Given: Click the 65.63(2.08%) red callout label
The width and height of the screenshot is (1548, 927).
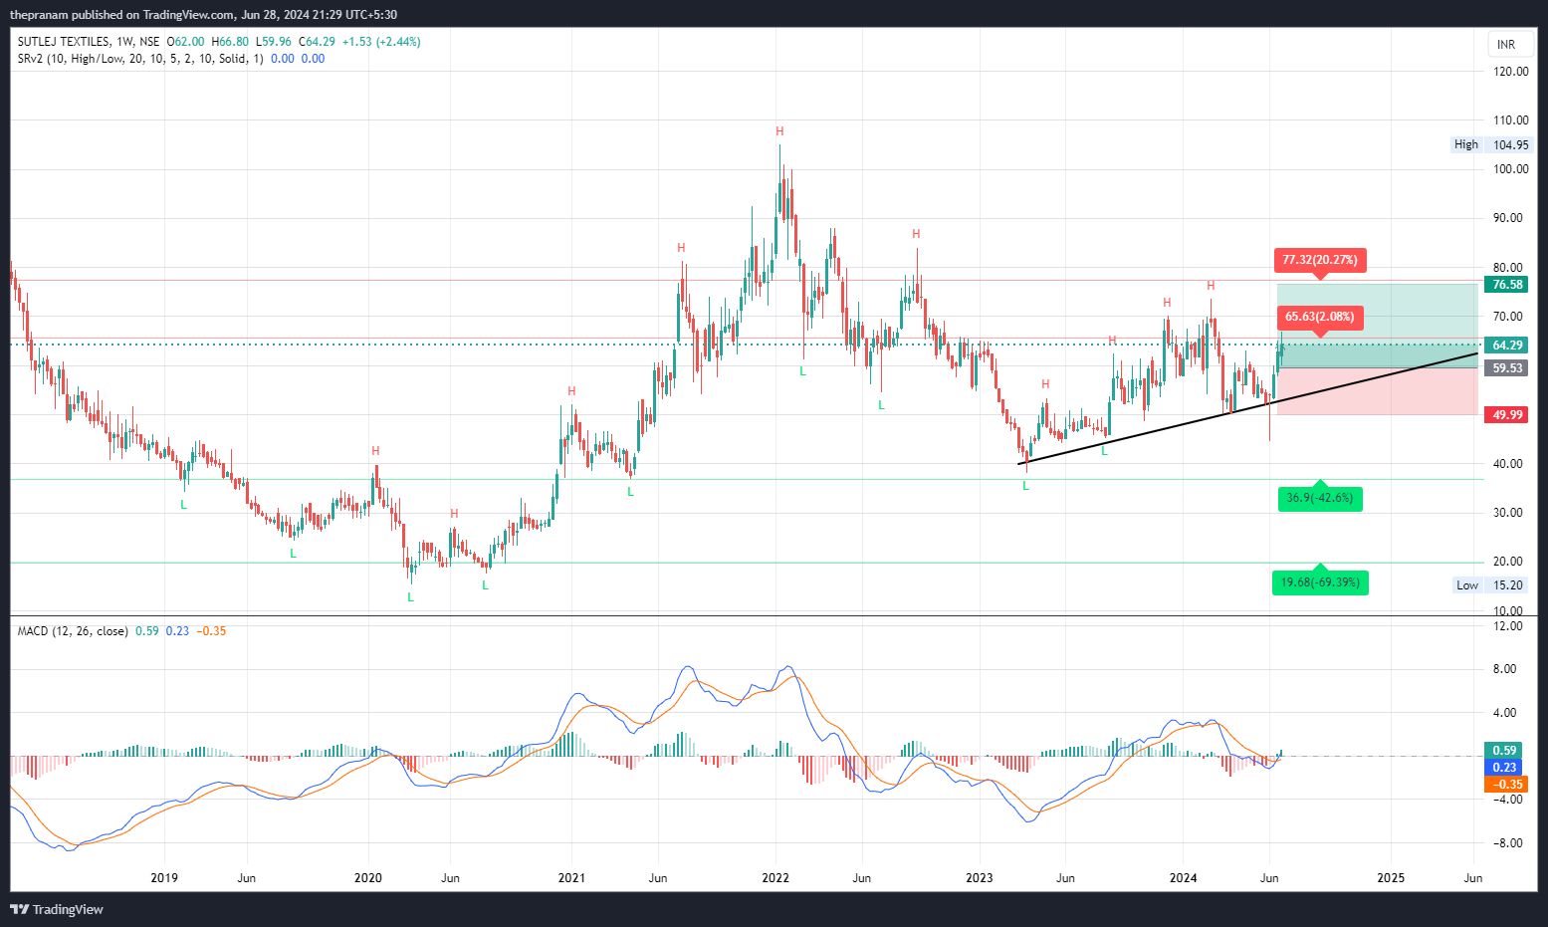Looking at the screenshot, I should (1320, 317).
